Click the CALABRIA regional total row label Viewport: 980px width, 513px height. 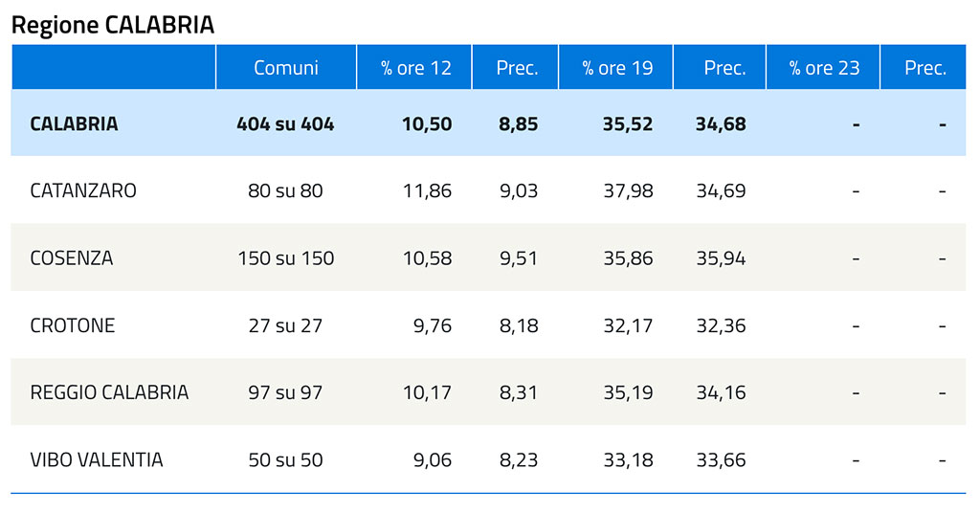[x=74, y=123]
